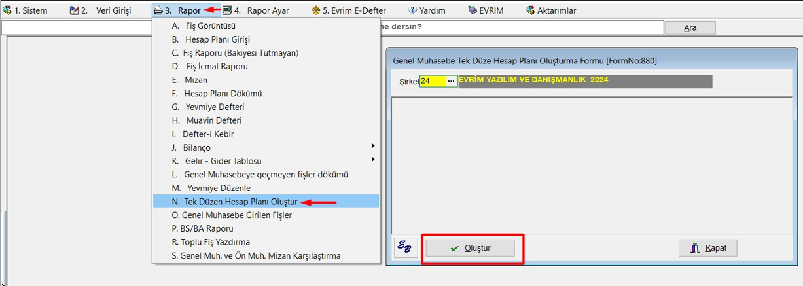This screenshot has width=803, height=286.
Task: Click the Evrim E-Defter icon
Action: (x=316, y=10)
